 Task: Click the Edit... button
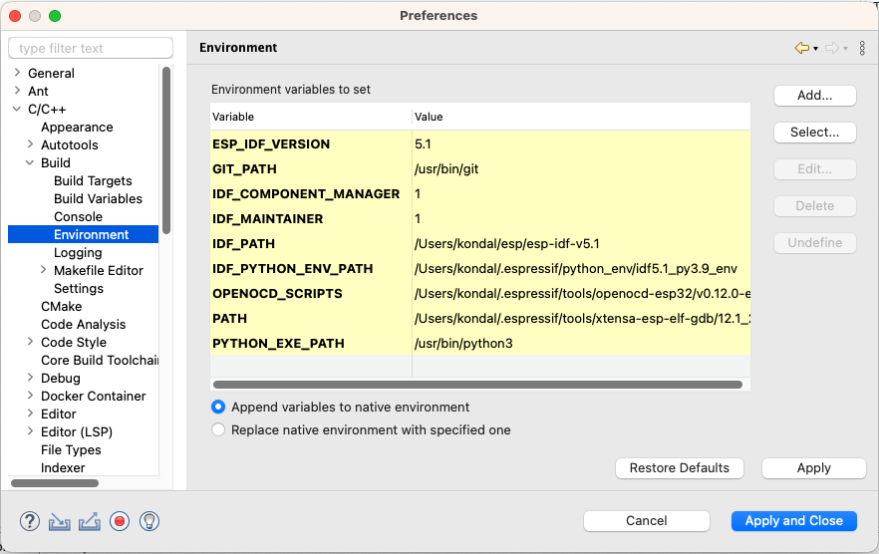(x=814, y=169)
